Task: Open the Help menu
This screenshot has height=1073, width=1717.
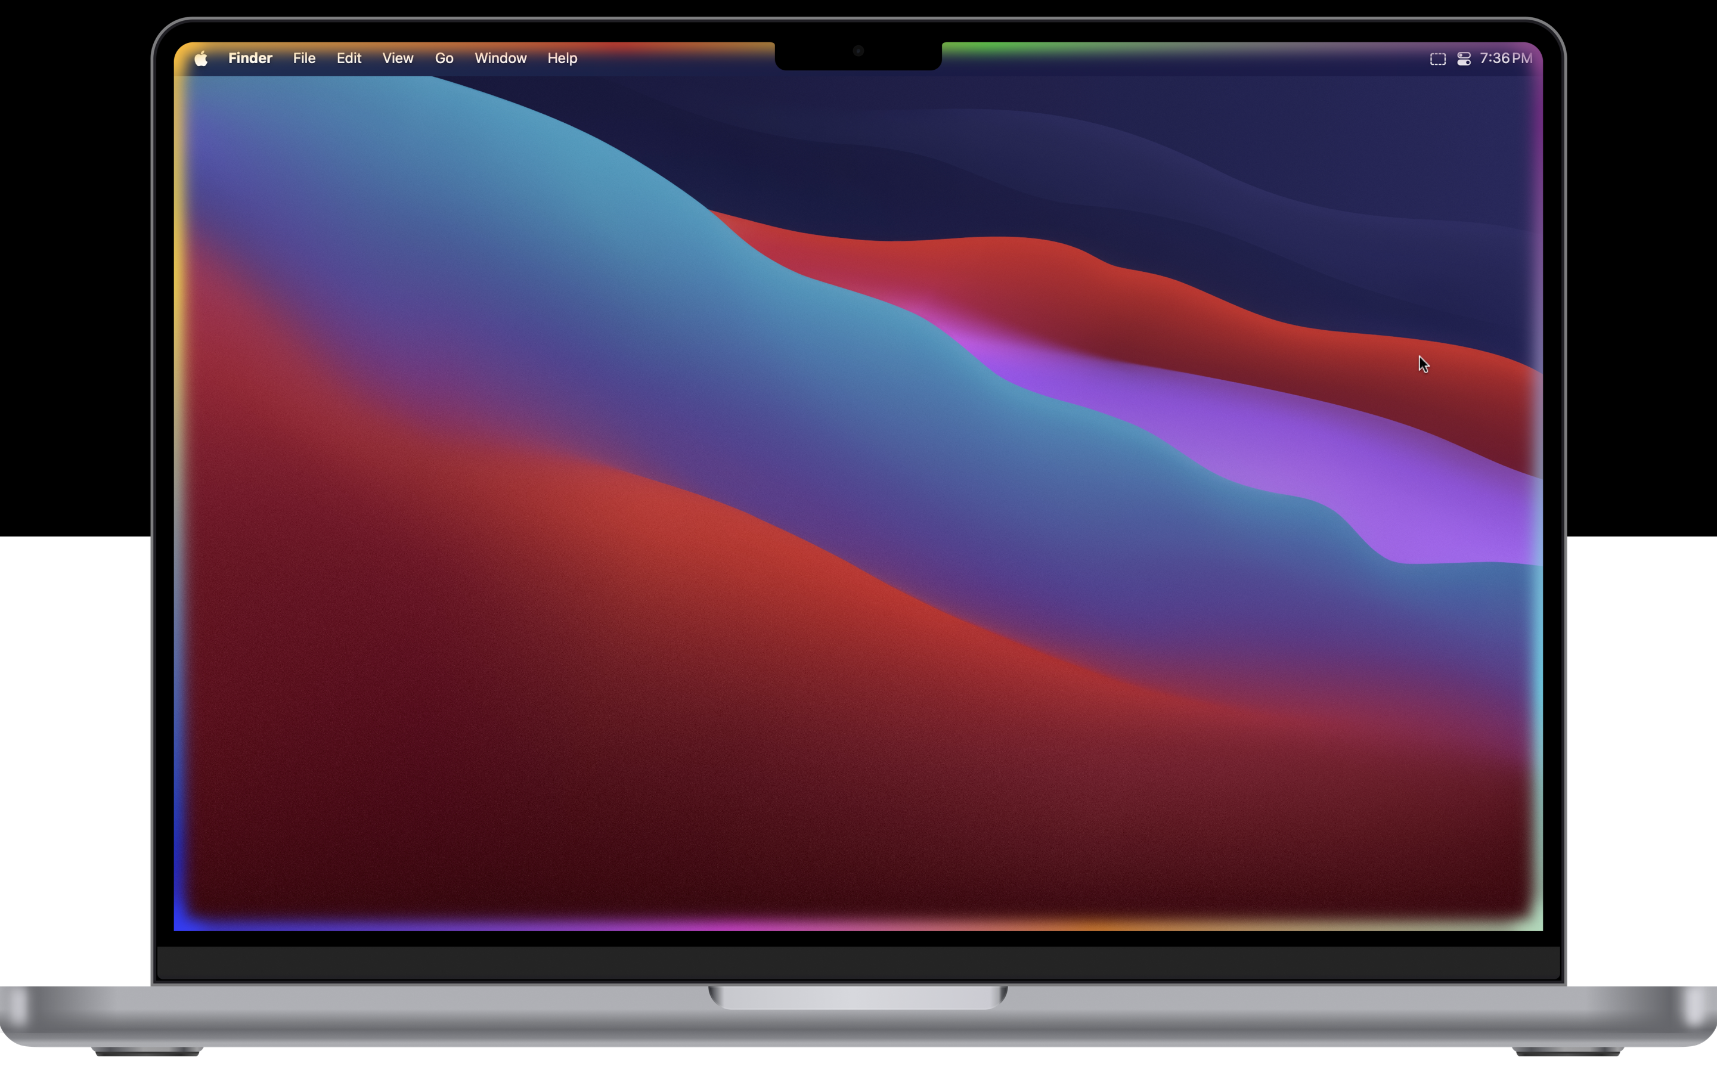Action: [x=562, y=58]
